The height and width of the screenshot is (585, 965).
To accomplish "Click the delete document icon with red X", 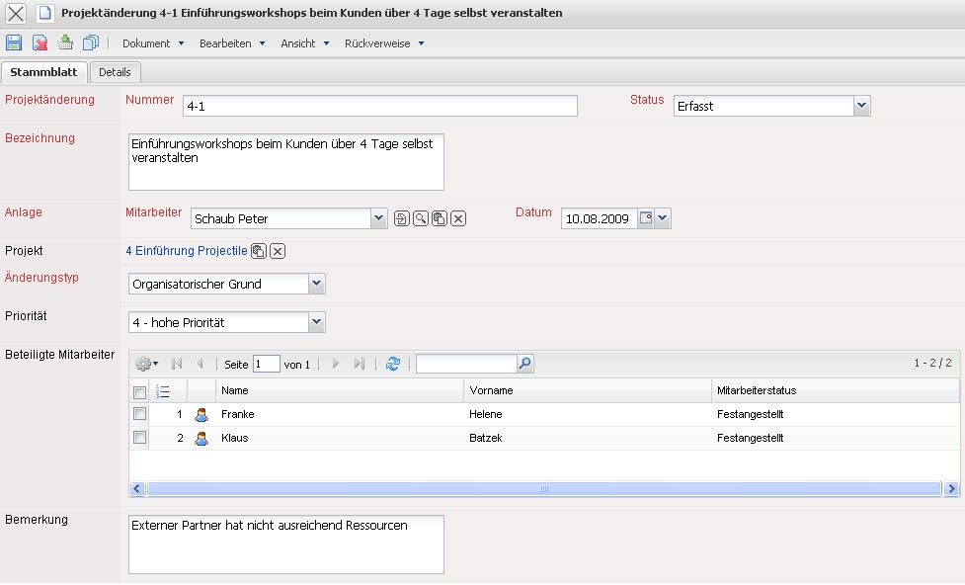I will coord(40,42).
